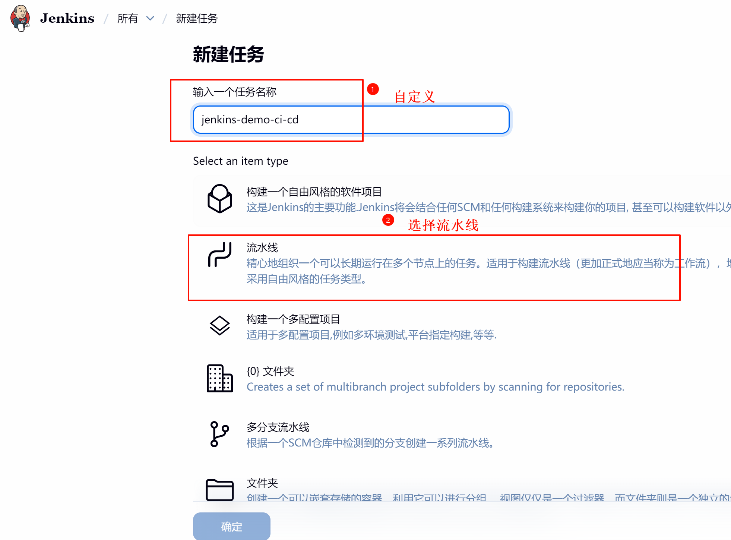Select the organization folder building icon
This screenshot has height=540, width=731.
point(219,378)
